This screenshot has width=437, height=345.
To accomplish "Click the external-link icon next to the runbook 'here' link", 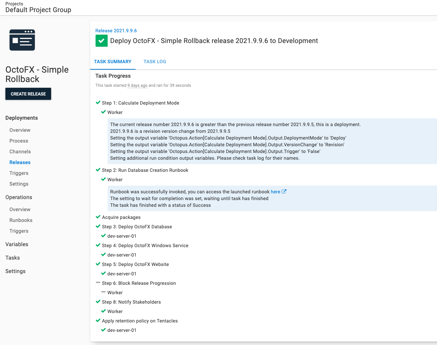I will click(284, 191).
